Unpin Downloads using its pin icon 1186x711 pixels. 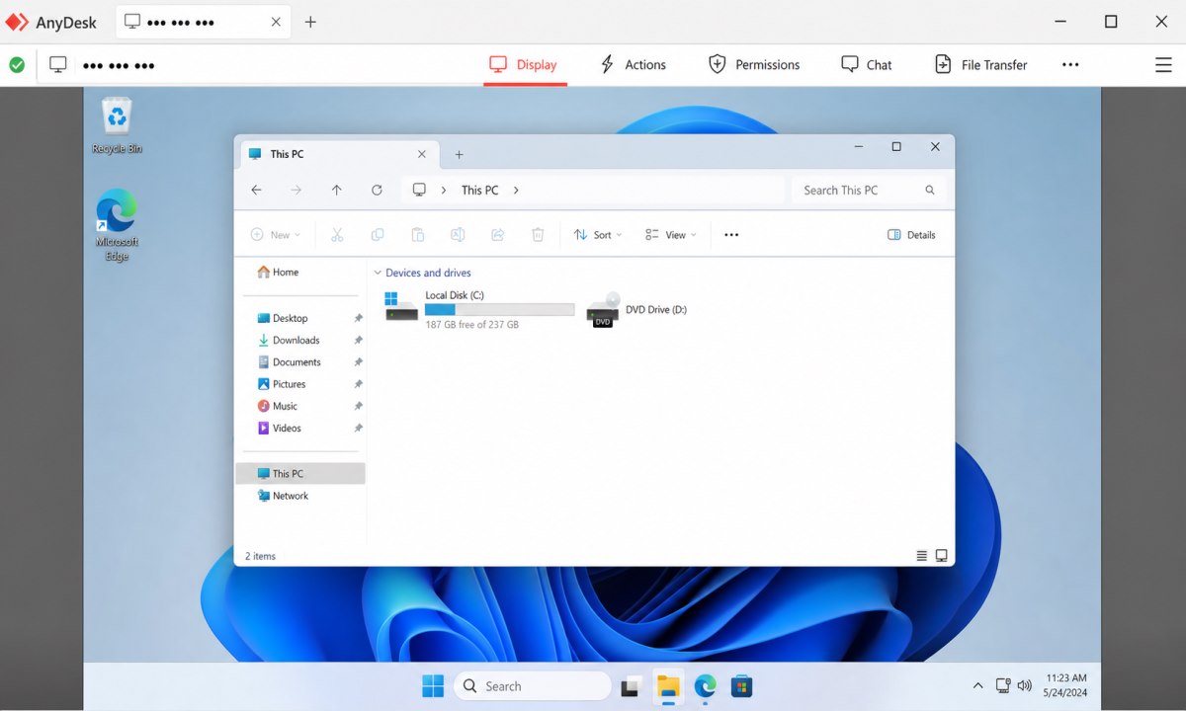click(358, 340)
